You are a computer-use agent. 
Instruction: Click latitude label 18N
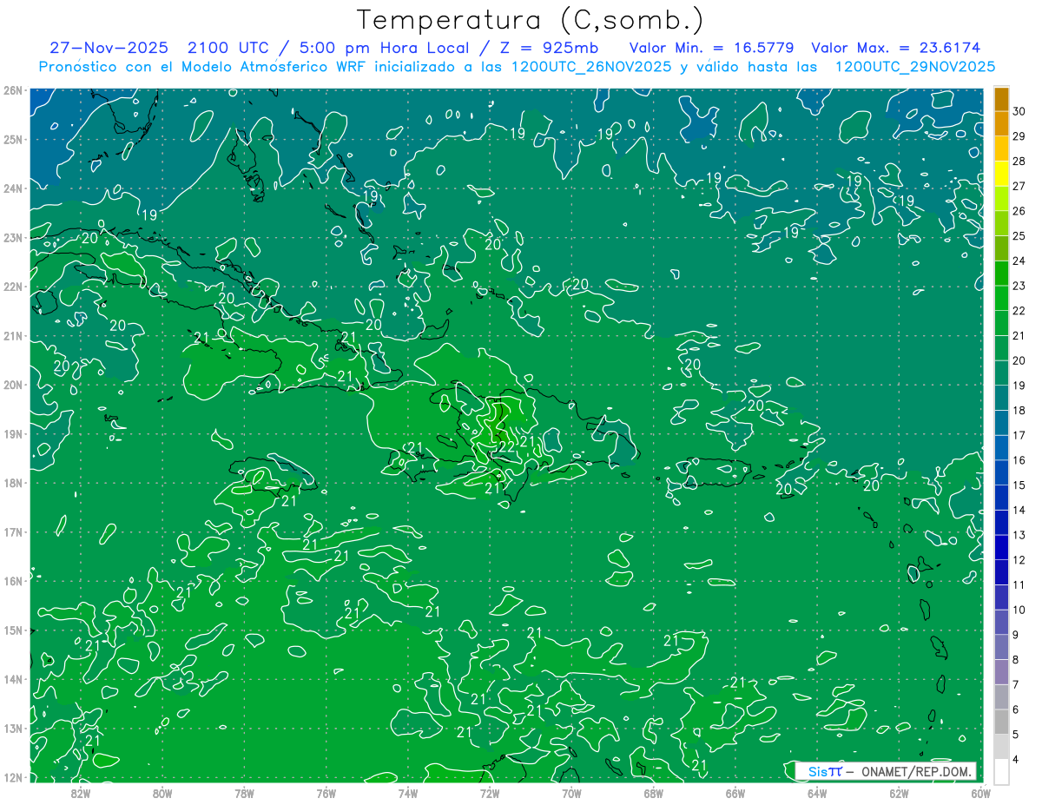(x=12, y=483)
